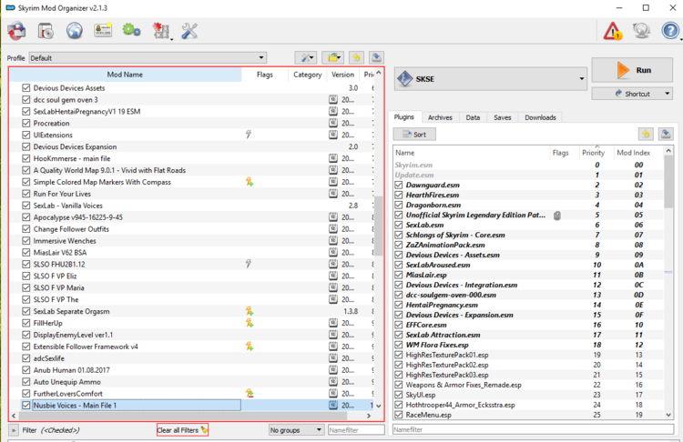Select the MiasLair.esp plugin row
Image resolution: width=683 pixels, height=442 pixels.
[x=528, y=275]
